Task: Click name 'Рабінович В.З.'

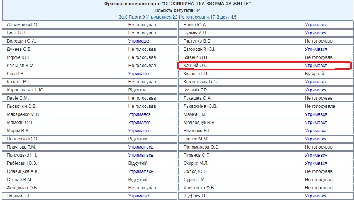Action: click(22, 163)
